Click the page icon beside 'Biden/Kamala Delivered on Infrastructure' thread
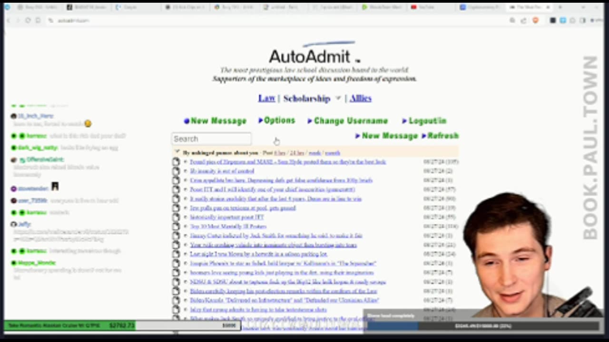The image size is (609, 342). (x=176, y=300)
